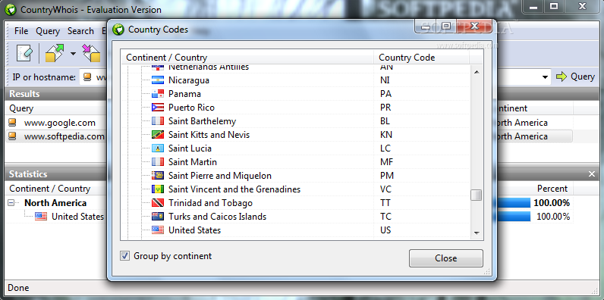Select Saint Lucia entry
The height and width of the screenshot is (300, 604).
tap(190, 148)
